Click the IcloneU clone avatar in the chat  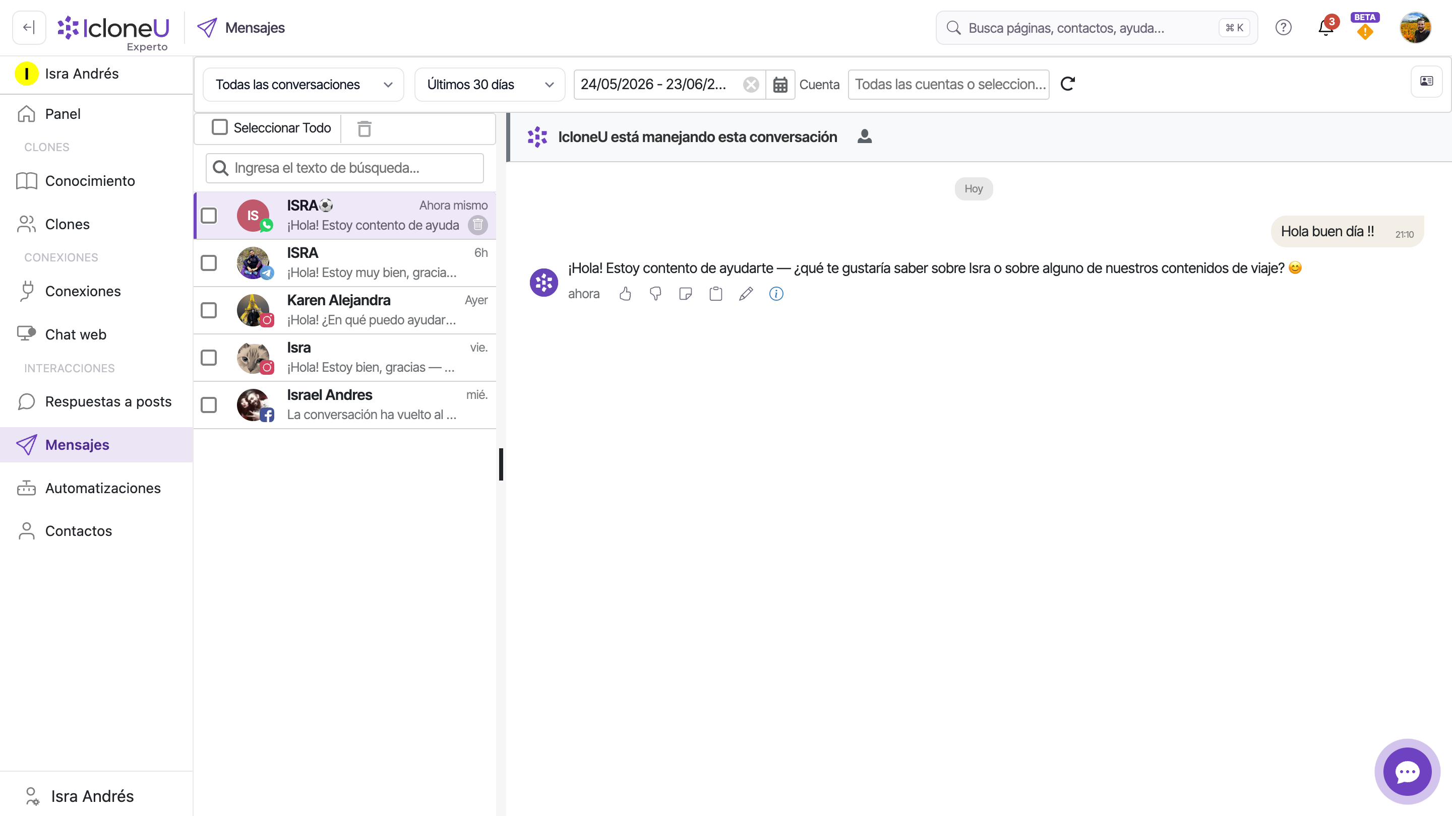click(543, 282)
